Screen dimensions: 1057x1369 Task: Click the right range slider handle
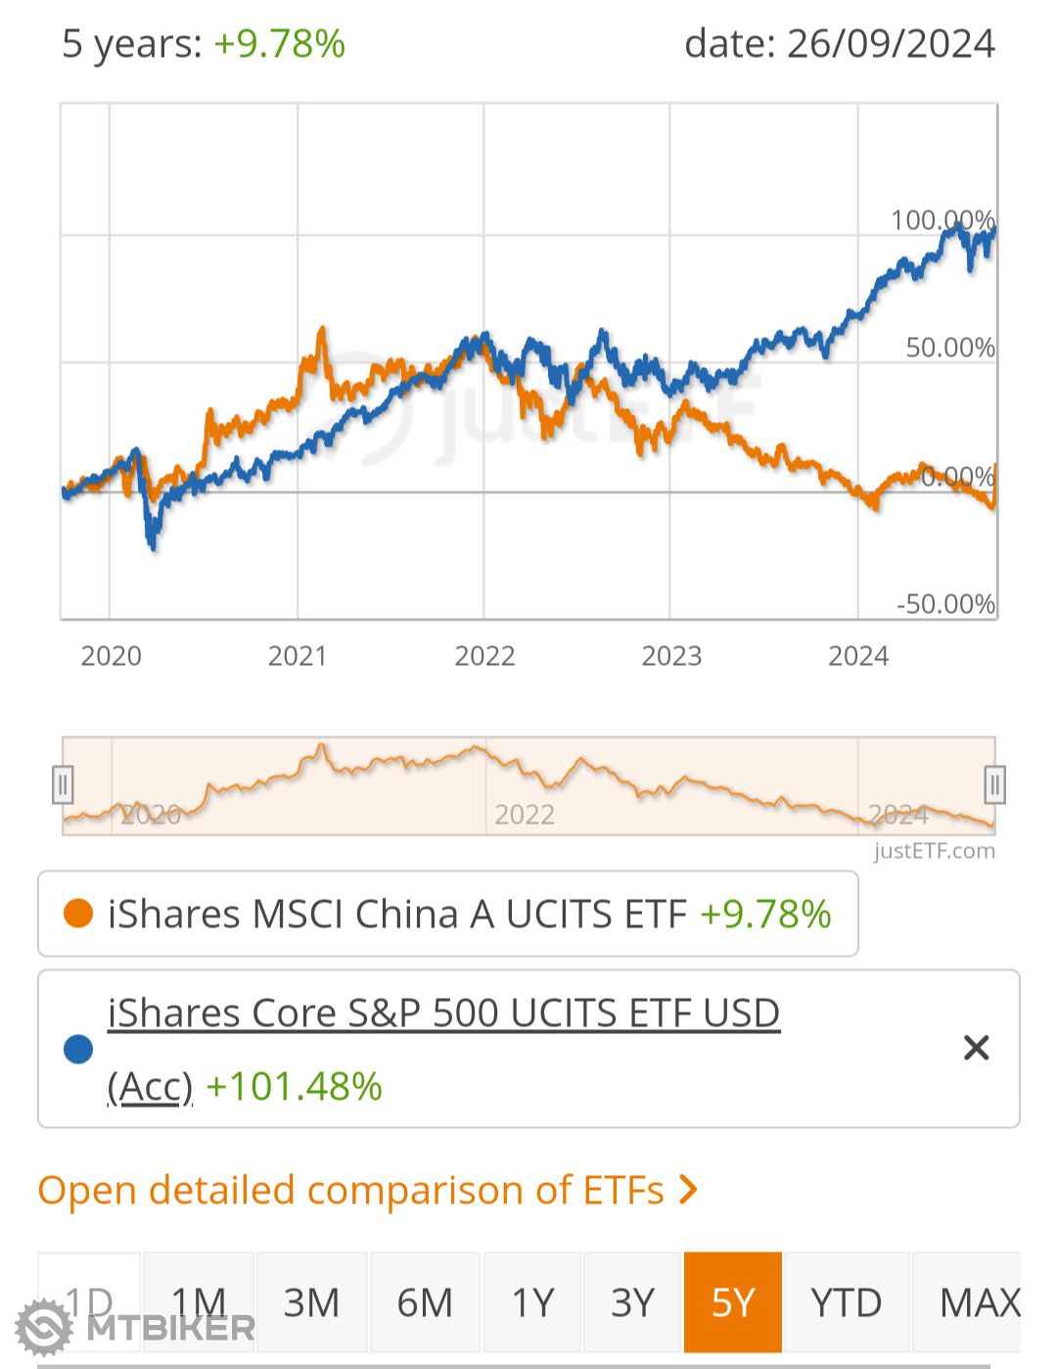click(994, 784)
